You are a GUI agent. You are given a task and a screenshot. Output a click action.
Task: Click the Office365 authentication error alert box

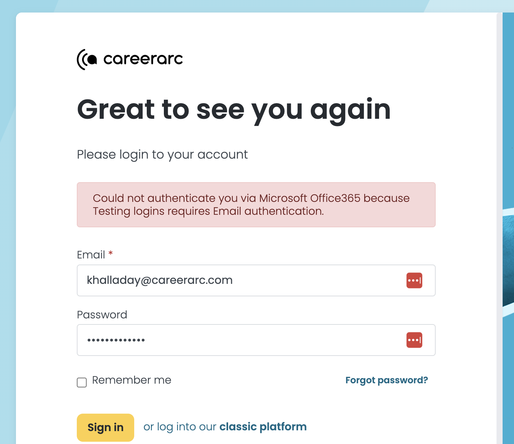[x=256, y=205]
